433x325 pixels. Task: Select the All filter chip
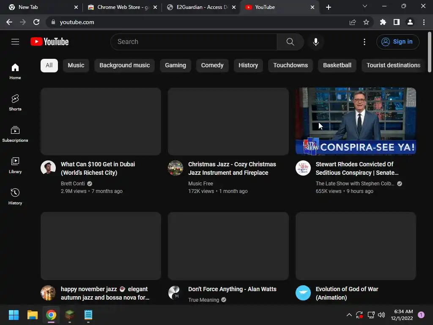[x=49, y=66]
